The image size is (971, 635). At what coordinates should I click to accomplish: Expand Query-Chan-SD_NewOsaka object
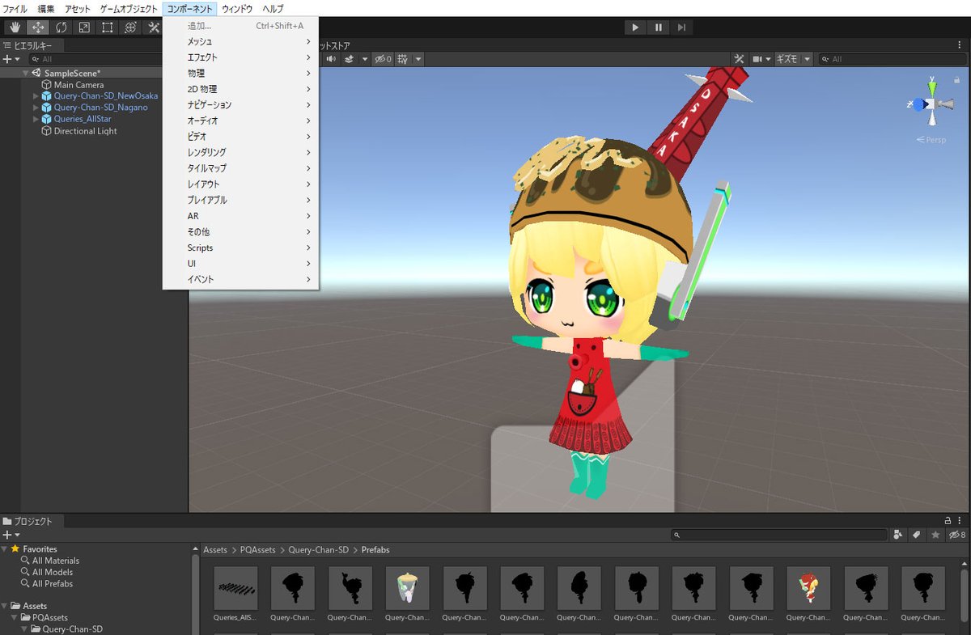point(36,95)
